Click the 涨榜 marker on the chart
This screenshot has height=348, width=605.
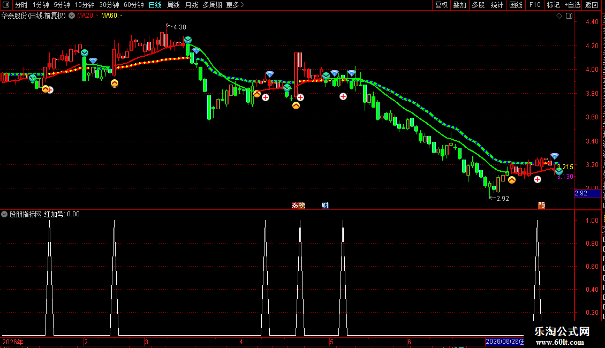coord(298,205)
